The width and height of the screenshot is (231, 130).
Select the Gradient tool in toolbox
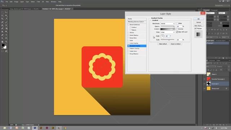(x=6, y=29)
